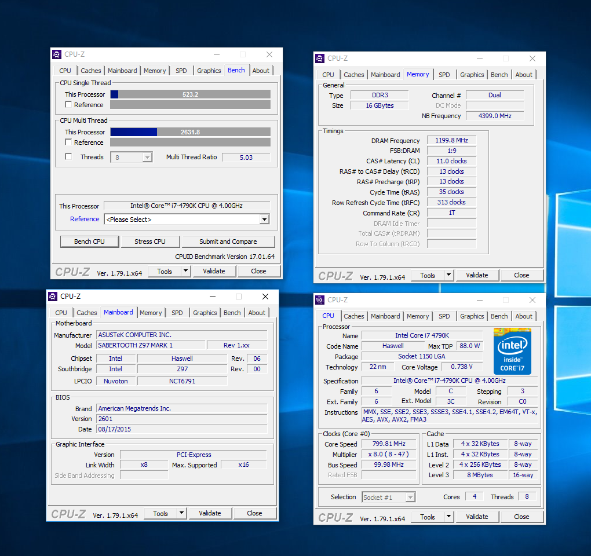Click Validate in the Mainboard window
Viewport: 591px width, 556px height.
(x=210, y=514)
